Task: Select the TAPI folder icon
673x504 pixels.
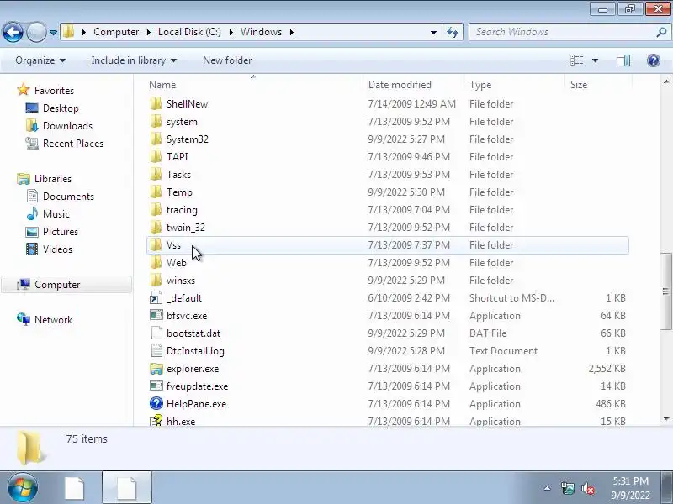Action: (156, 156)
